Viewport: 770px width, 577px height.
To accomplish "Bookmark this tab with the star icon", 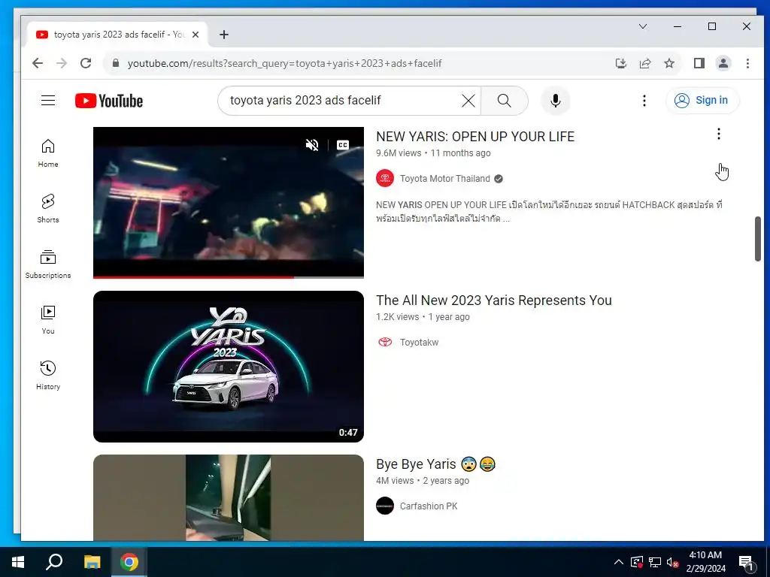I will click(668, 63).
